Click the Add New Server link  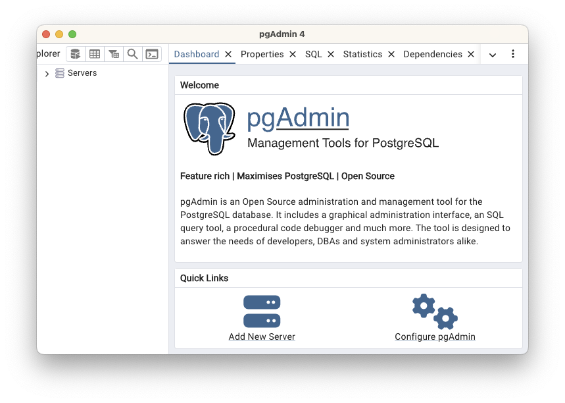(261, 336)
